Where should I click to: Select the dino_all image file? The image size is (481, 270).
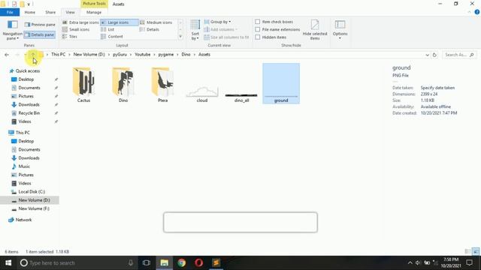(x=241, y=97)
